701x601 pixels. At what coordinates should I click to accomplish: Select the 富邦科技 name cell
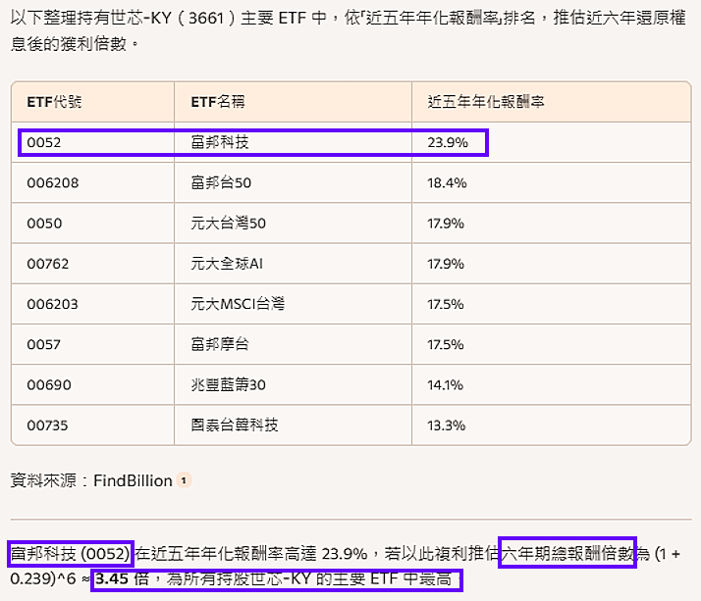tap(293, 142)
